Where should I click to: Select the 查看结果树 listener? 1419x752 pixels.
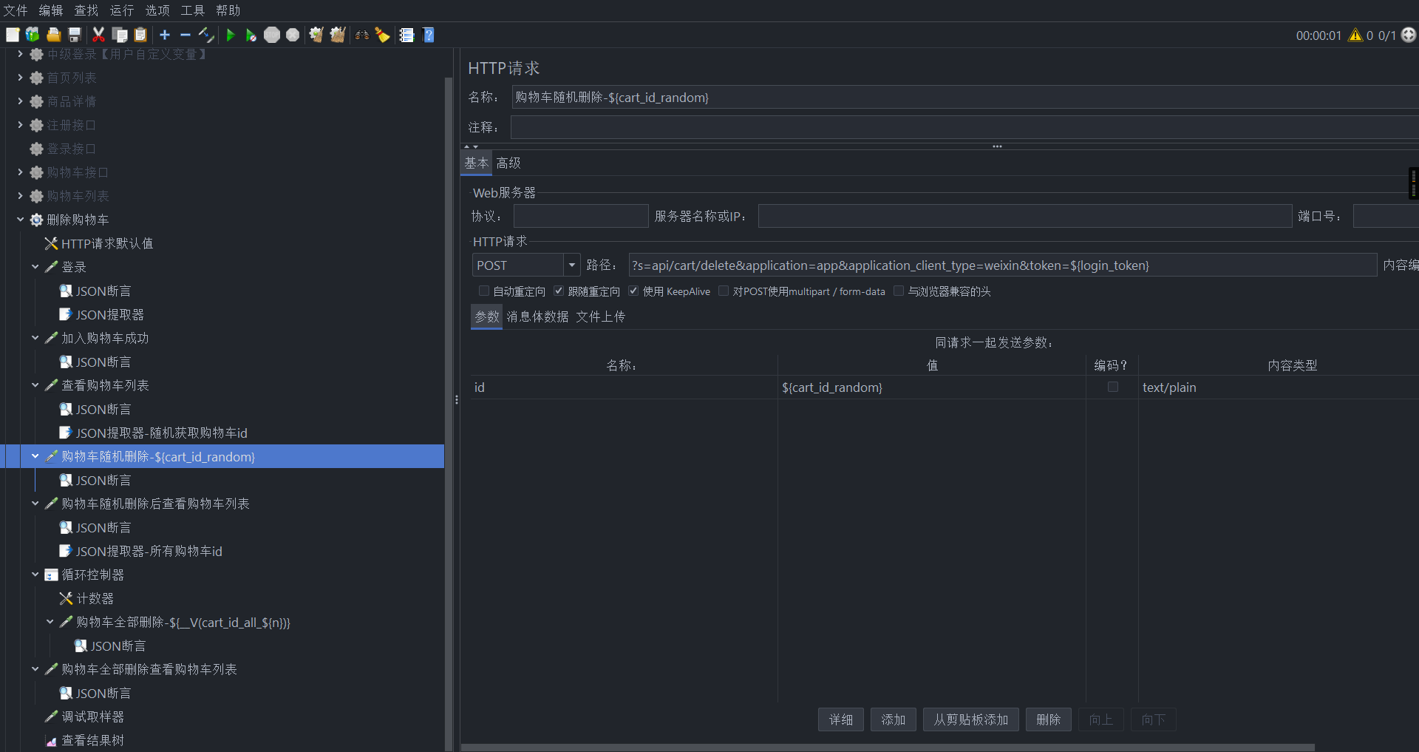click(x=92, y=740)
